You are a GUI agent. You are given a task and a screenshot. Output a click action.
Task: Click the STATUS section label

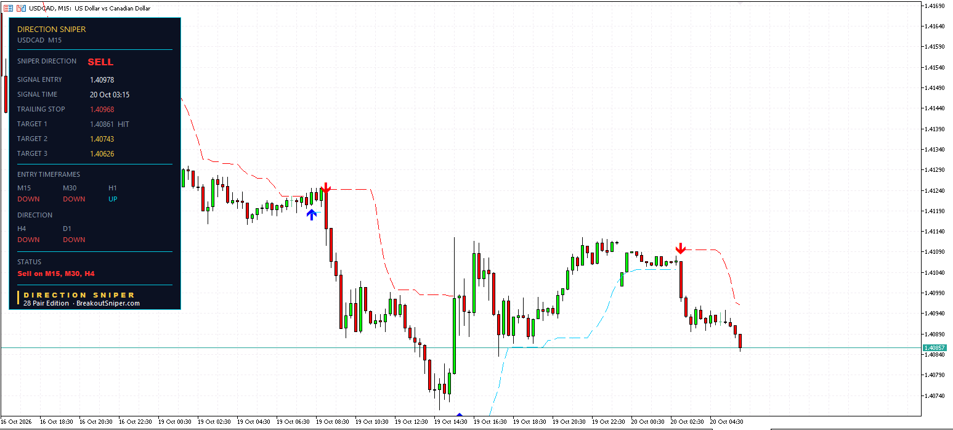click(29, 262)
